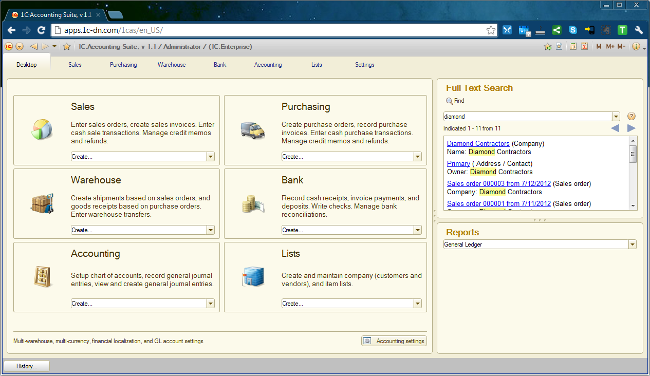Open the Purchasing section tab
Viewport: 650px width, 376px height.
point(123,65)
